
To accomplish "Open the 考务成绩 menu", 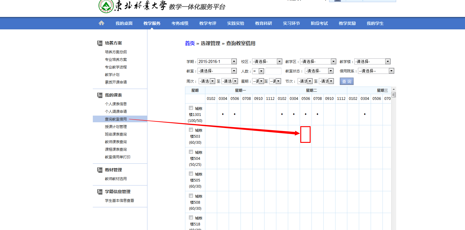I will [x=180, y=23].
